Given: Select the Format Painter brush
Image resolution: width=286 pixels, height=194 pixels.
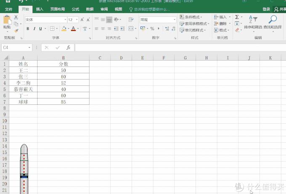Looking at the screenshot, I should point(16,30).
